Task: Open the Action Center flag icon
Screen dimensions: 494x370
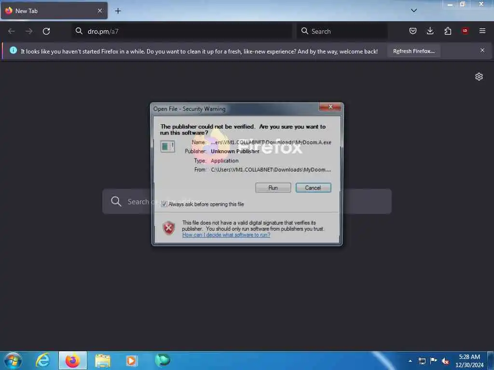Action: point(434,360)
